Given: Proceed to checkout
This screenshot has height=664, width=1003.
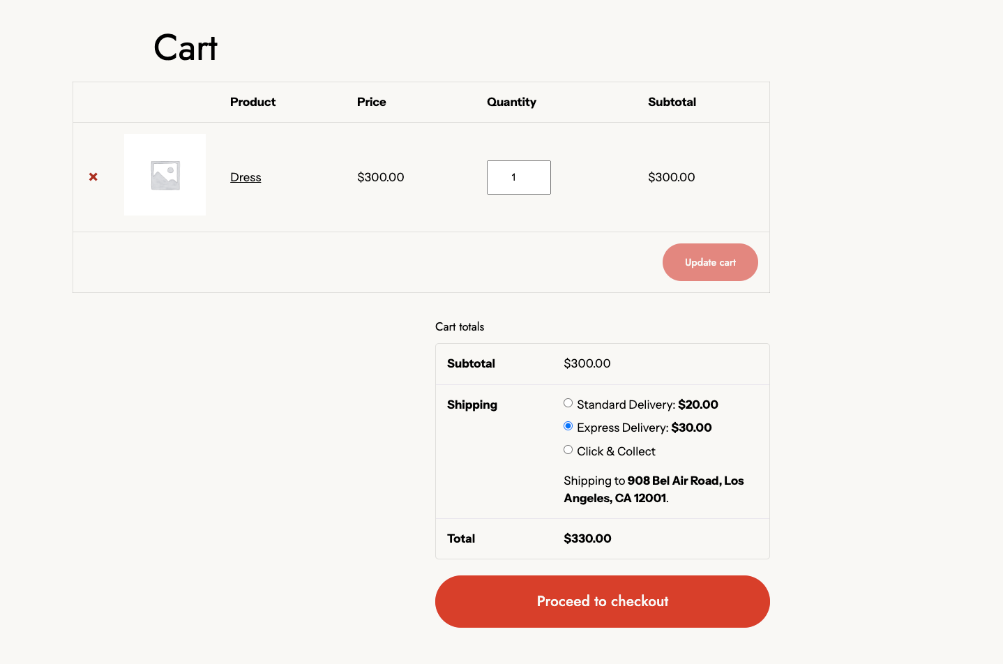Looking at the screenshot, I should [602, 601].
